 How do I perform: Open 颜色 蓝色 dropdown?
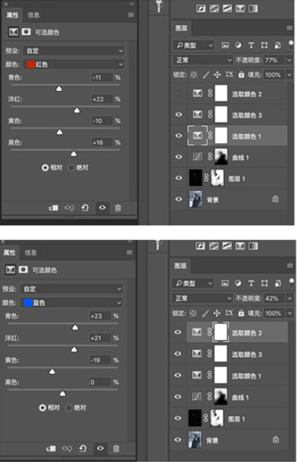(72, 303)
